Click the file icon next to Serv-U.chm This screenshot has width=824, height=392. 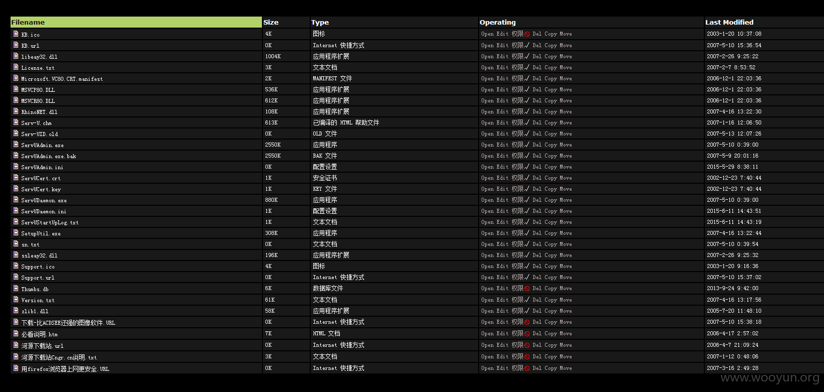click(x=16, y=122)
